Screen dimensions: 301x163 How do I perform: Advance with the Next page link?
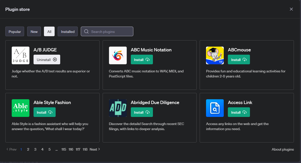coord(95,149)
